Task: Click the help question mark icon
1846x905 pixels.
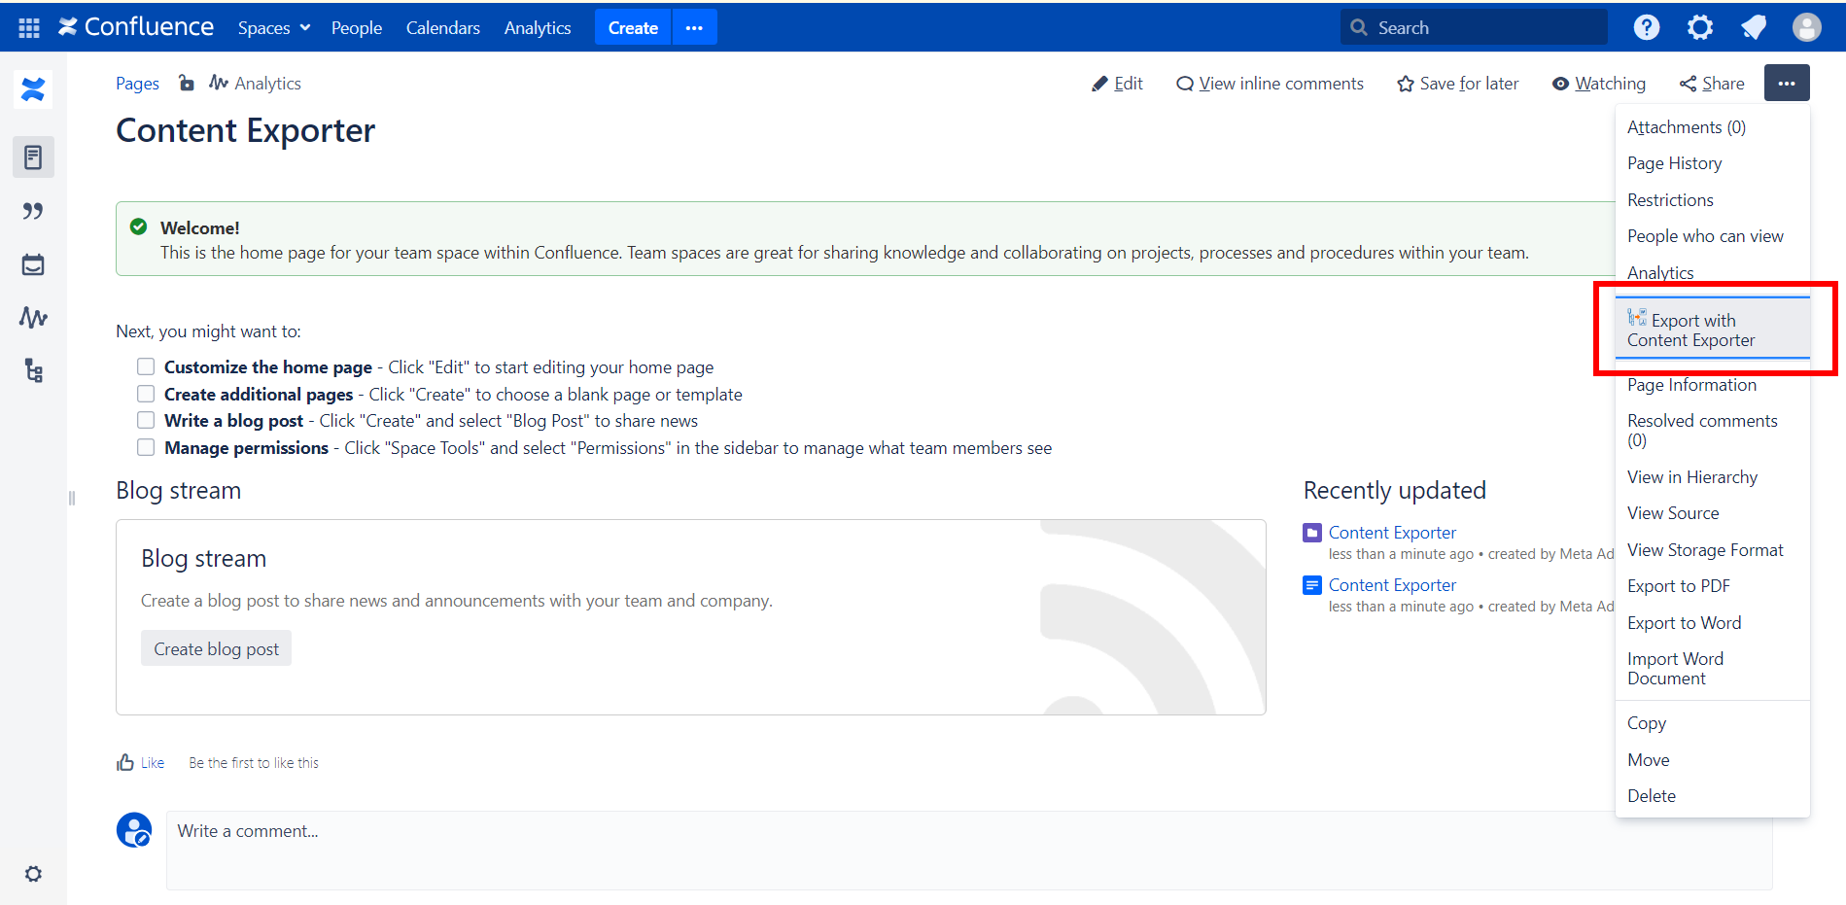Action: pyautogui.click(x=1646, y=27)
